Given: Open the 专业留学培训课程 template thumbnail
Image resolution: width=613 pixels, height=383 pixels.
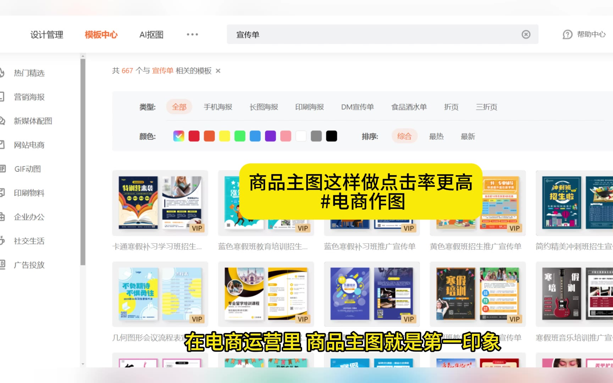Looking at the screenshot, I should [x=266, y=294].
